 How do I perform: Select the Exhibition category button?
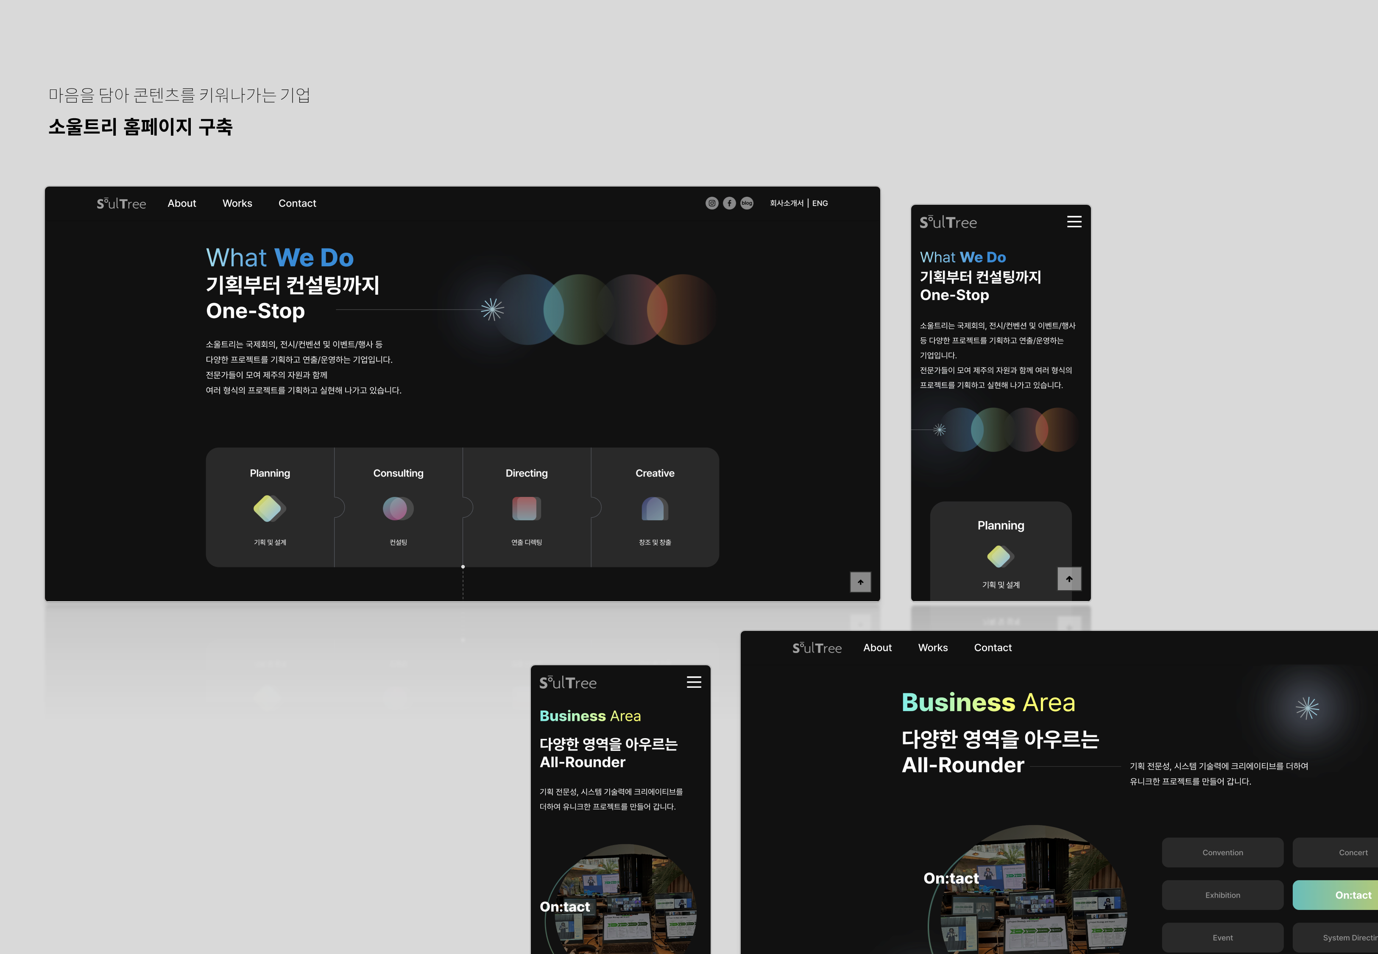point(1222,895)
